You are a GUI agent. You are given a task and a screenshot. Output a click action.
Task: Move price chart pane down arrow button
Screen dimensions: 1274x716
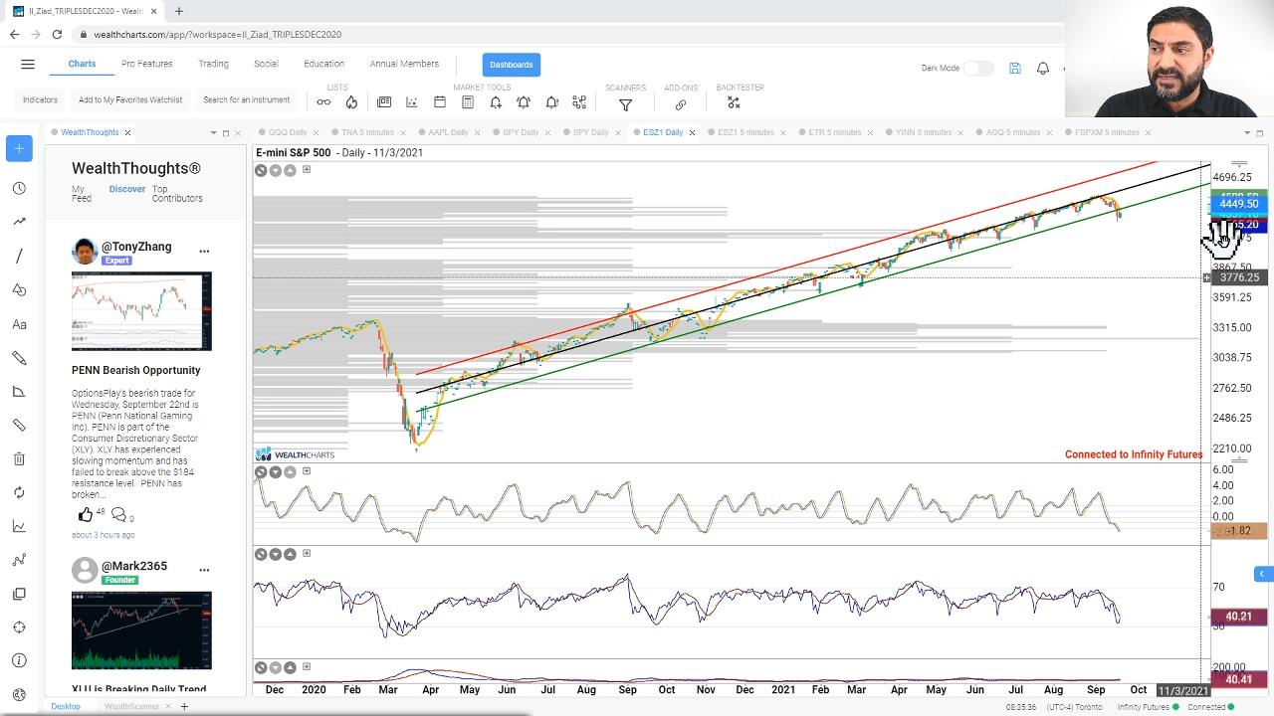(x=276, y=171)
